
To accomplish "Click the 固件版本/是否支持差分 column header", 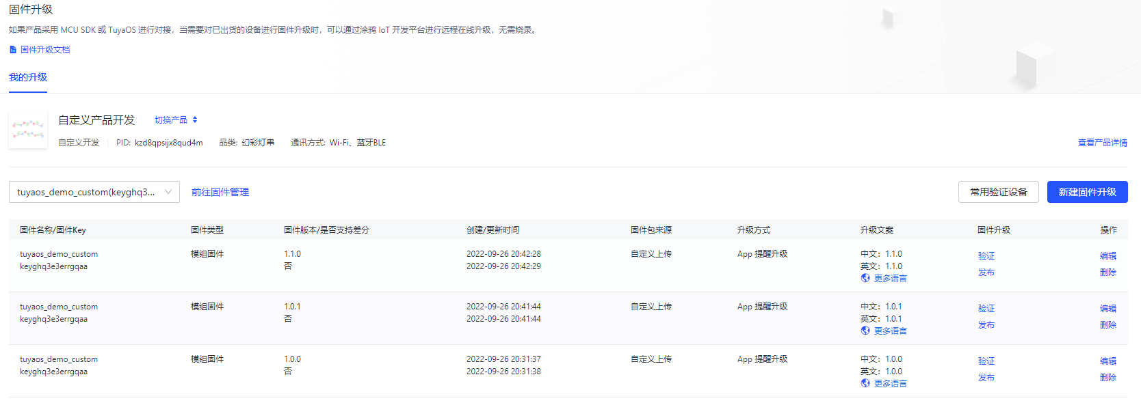I will pyautogui.click(x=326, y=230).
